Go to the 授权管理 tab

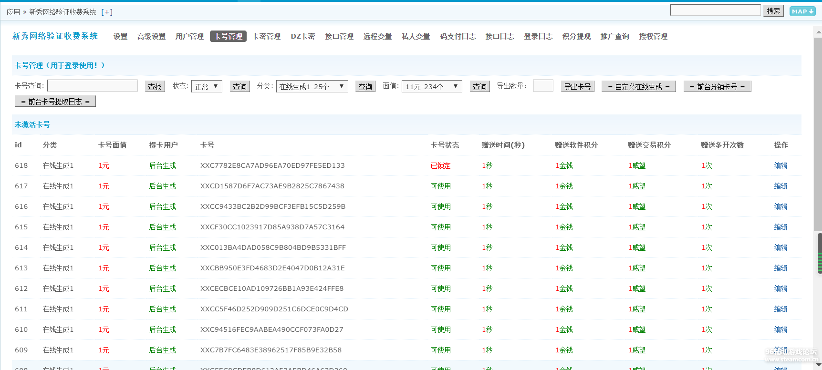tap(653, 36)
